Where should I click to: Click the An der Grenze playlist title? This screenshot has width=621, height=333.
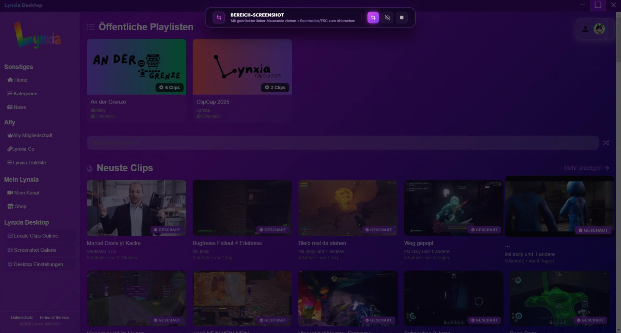108,102
